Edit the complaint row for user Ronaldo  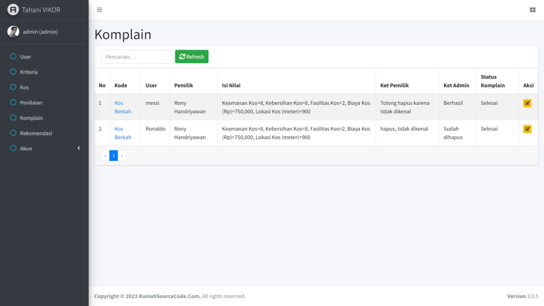click(527, 129)
